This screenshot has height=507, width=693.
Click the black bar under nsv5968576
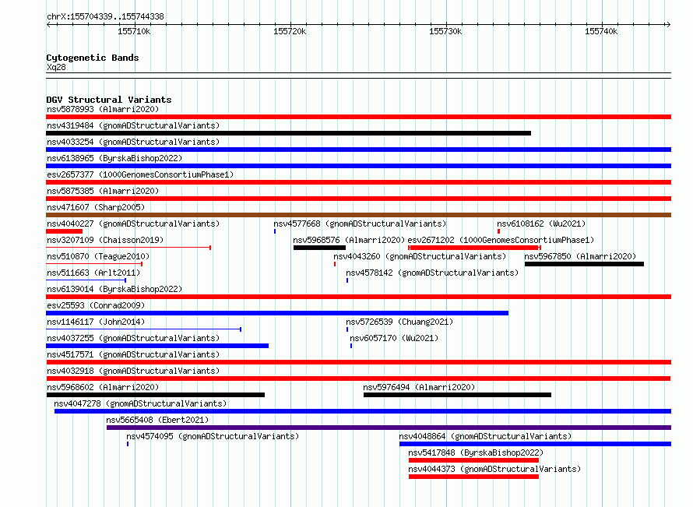(x=319, y=248)
